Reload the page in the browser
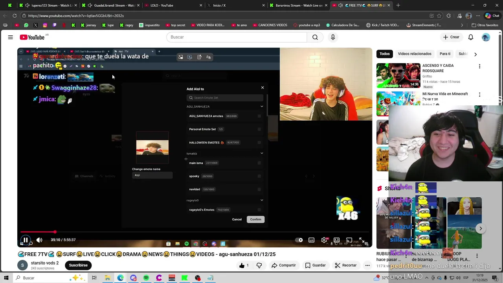 coord(15,16)
